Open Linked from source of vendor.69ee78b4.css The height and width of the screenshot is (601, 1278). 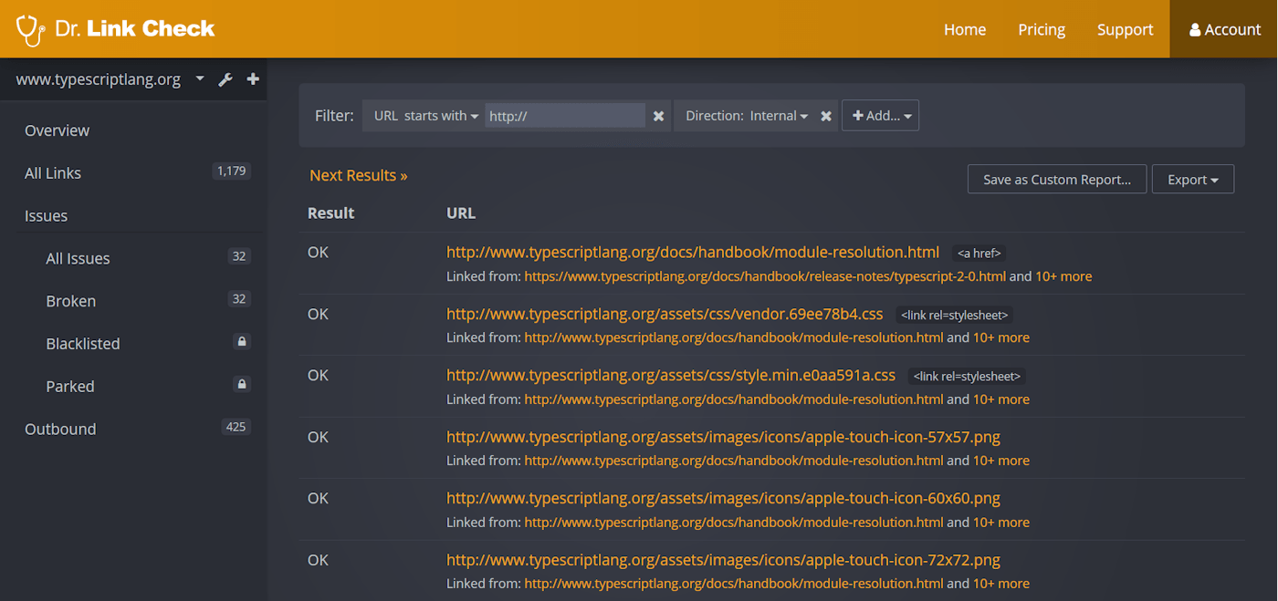click(734, 337)
